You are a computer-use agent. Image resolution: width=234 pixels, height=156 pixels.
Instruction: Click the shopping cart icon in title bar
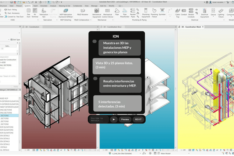click(228, 2)
